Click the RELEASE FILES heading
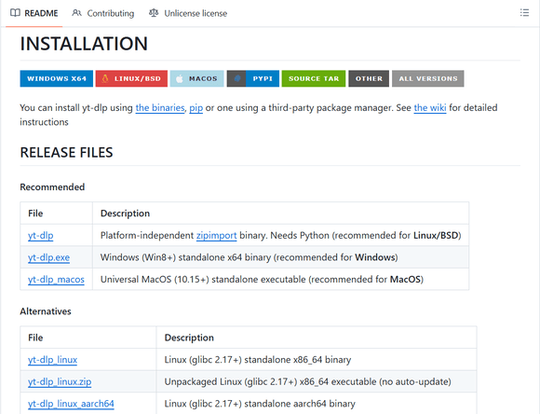 tap(66, 153)
